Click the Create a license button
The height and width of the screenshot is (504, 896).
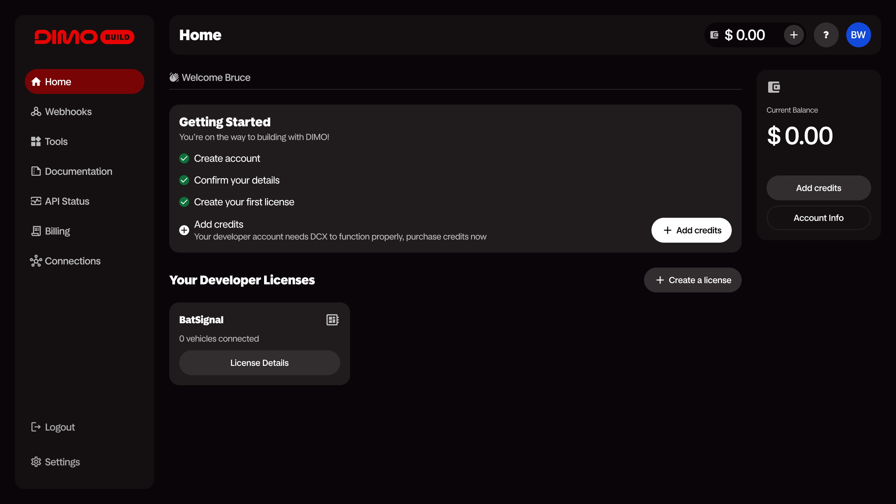coord(693,280)
